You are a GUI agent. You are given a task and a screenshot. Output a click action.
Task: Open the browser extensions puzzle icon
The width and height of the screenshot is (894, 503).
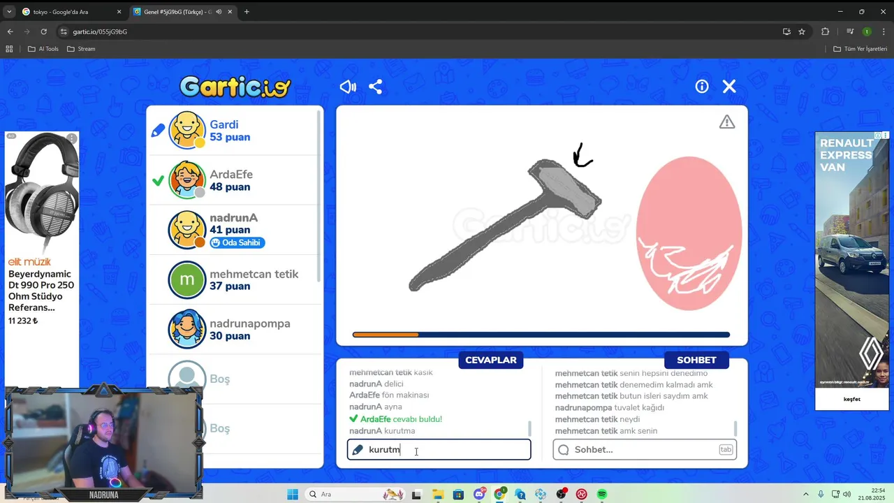pyautogui.click(x=825, y=31)
